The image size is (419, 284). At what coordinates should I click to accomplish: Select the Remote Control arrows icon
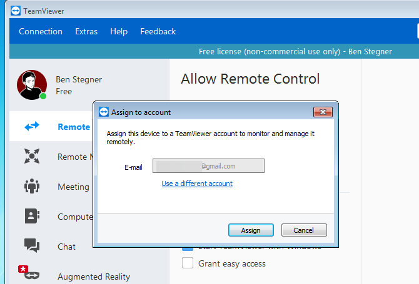tap(32, 127)
